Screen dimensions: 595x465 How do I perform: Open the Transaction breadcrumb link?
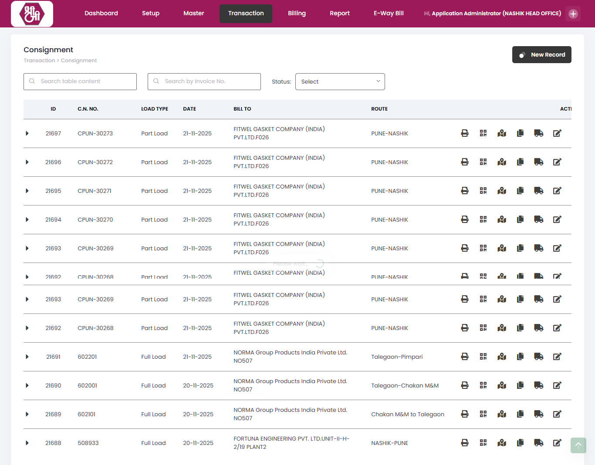[x=39, y=60]
